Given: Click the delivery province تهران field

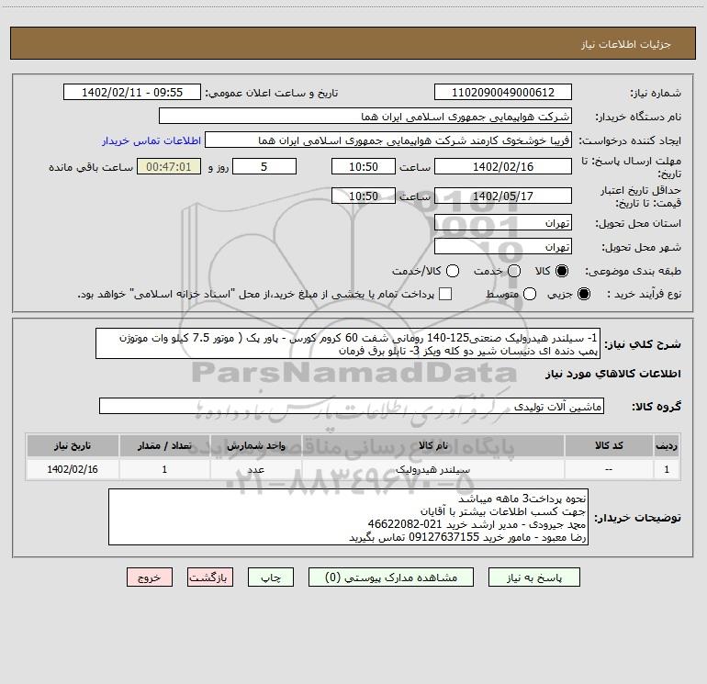Looking at the screenshot, I should pos(503,223).
